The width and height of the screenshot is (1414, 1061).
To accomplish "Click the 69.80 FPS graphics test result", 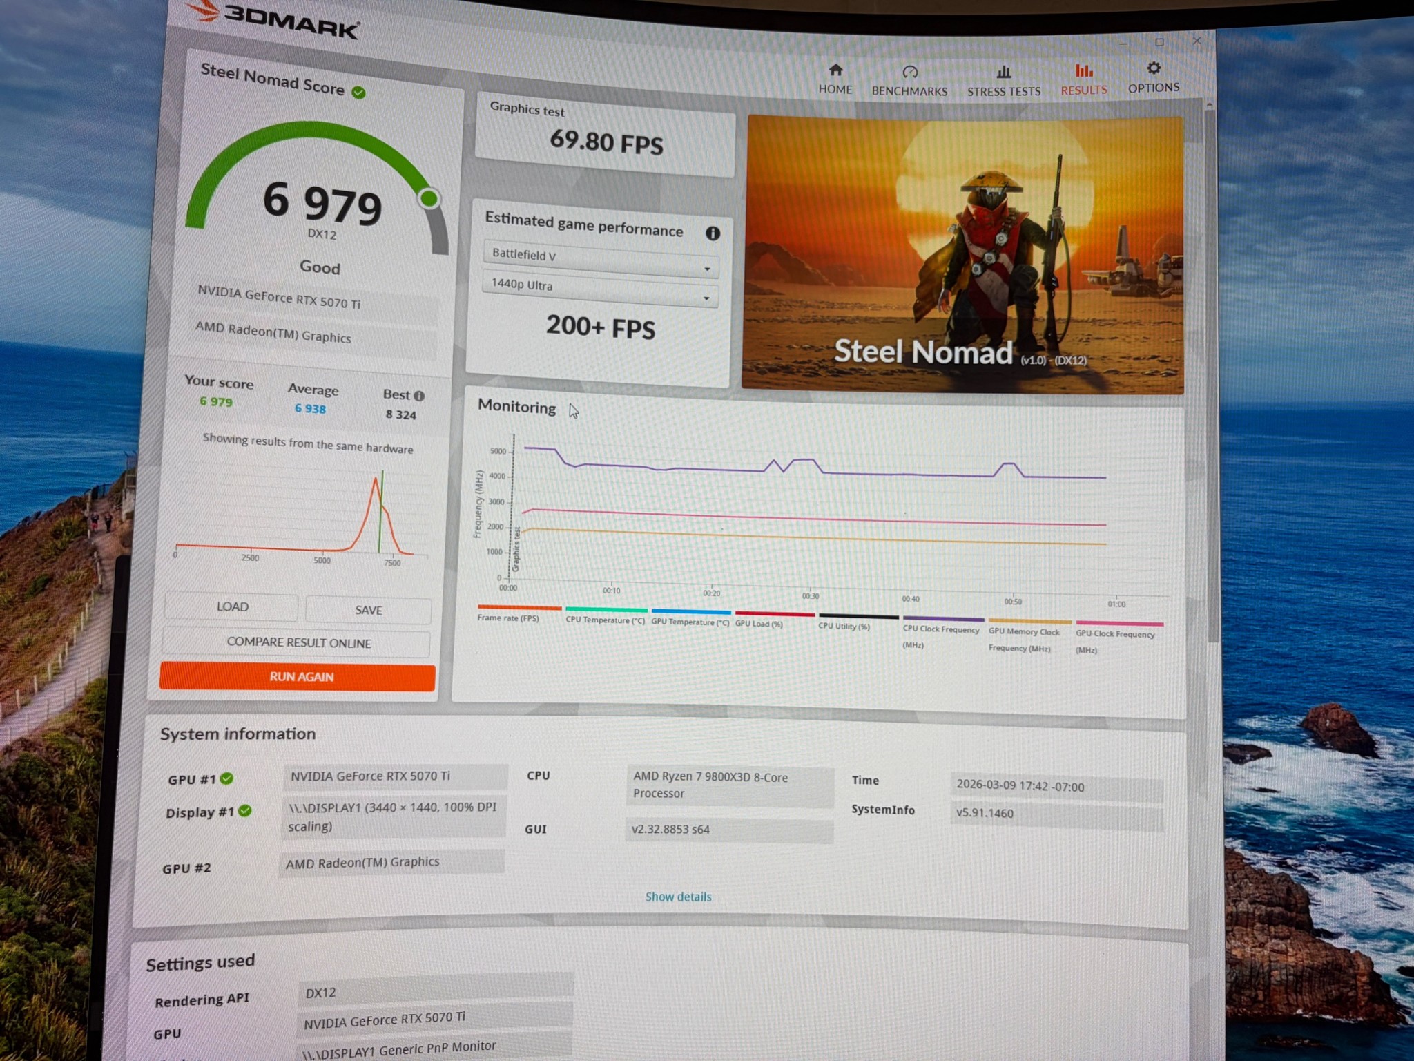I will pyautogui.click(x=606, y=142).
